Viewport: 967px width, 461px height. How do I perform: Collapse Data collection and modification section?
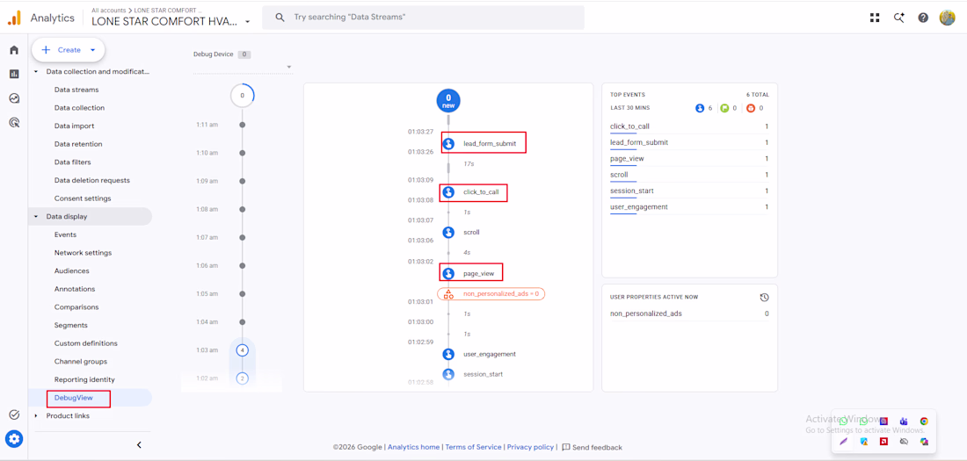point(36,71)
